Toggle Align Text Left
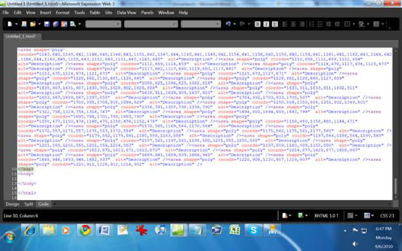The width and height of the screenshot is (402, 251). click(284, 24)
